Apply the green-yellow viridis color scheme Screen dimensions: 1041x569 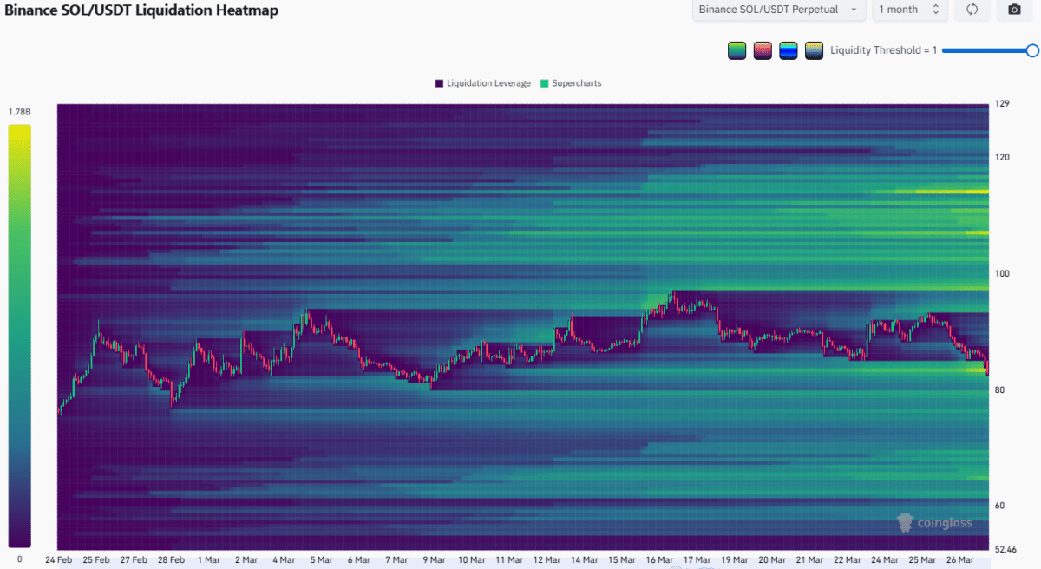point(737,50)
